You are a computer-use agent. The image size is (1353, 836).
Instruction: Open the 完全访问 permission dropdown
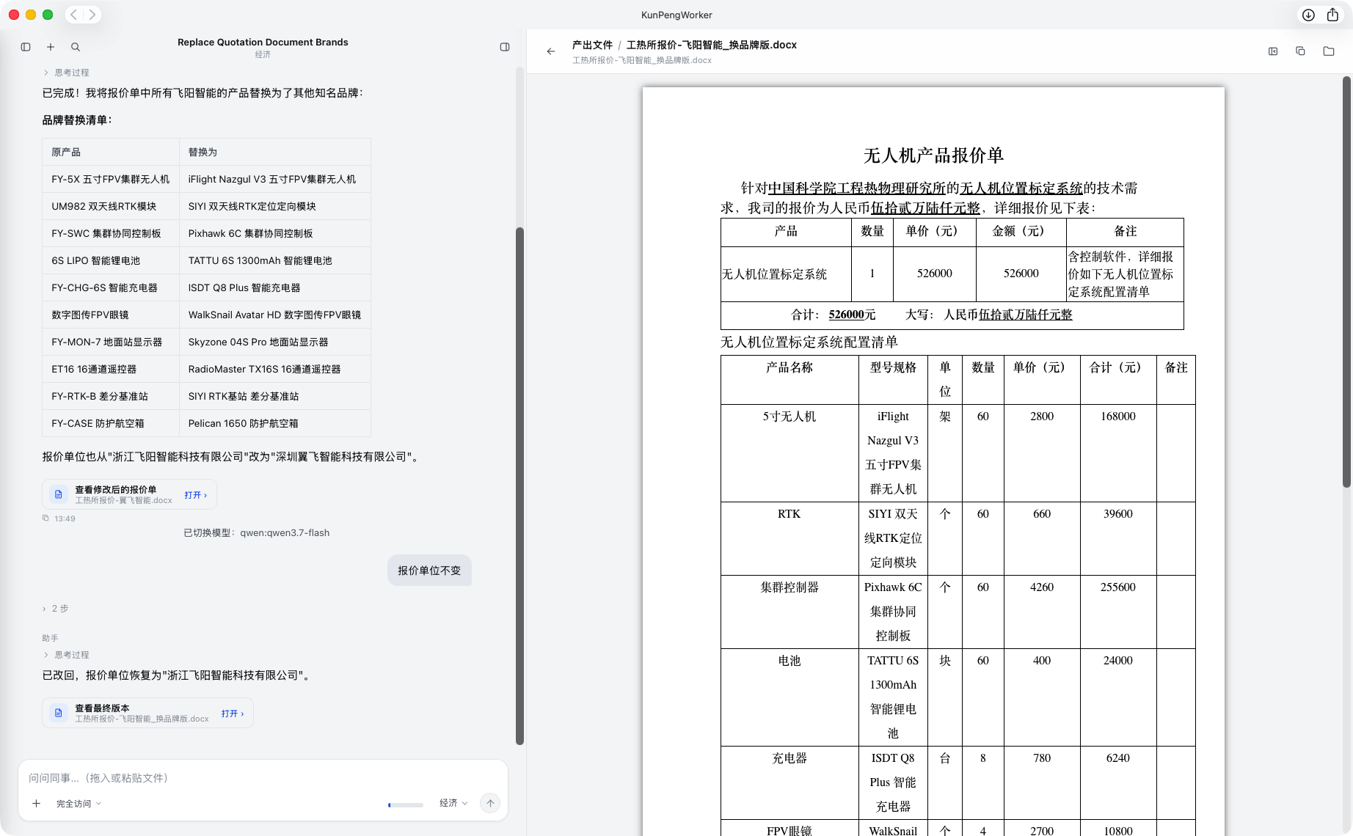click(x=79, y=804)
